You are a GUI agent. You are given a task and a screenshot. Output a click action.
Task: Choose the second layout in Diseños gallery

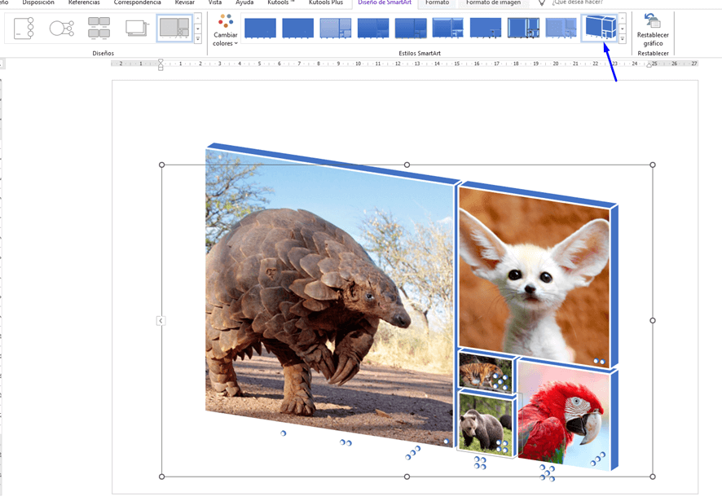[62, 28]
